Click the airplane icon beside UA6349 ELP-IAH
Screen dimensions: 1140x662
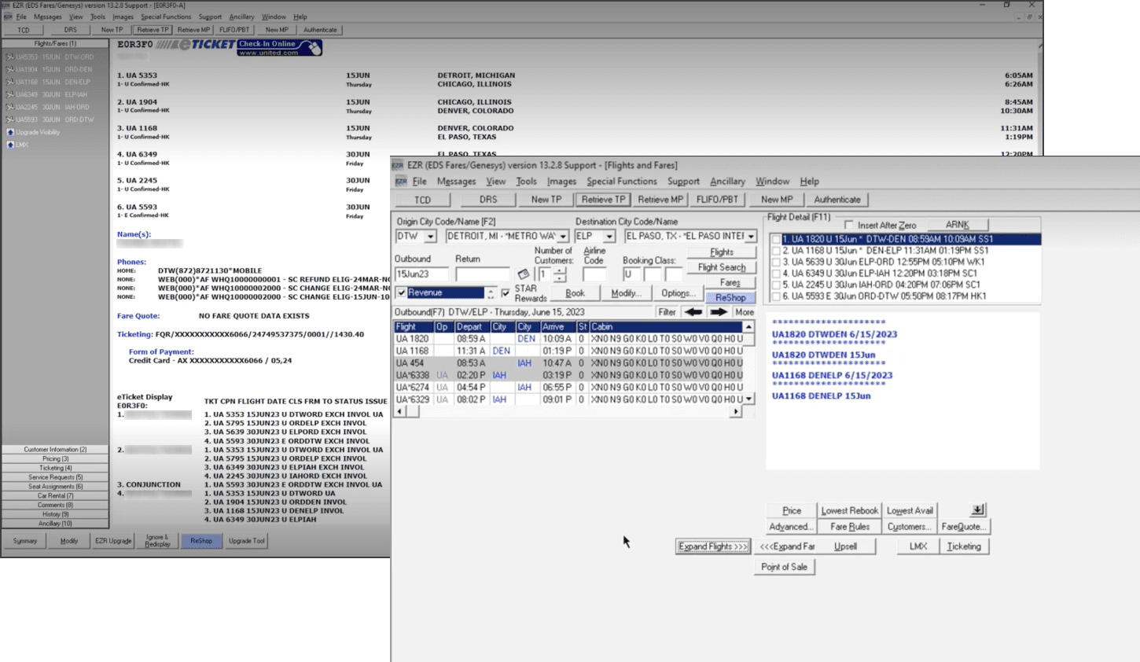click(x=10, y=95)
